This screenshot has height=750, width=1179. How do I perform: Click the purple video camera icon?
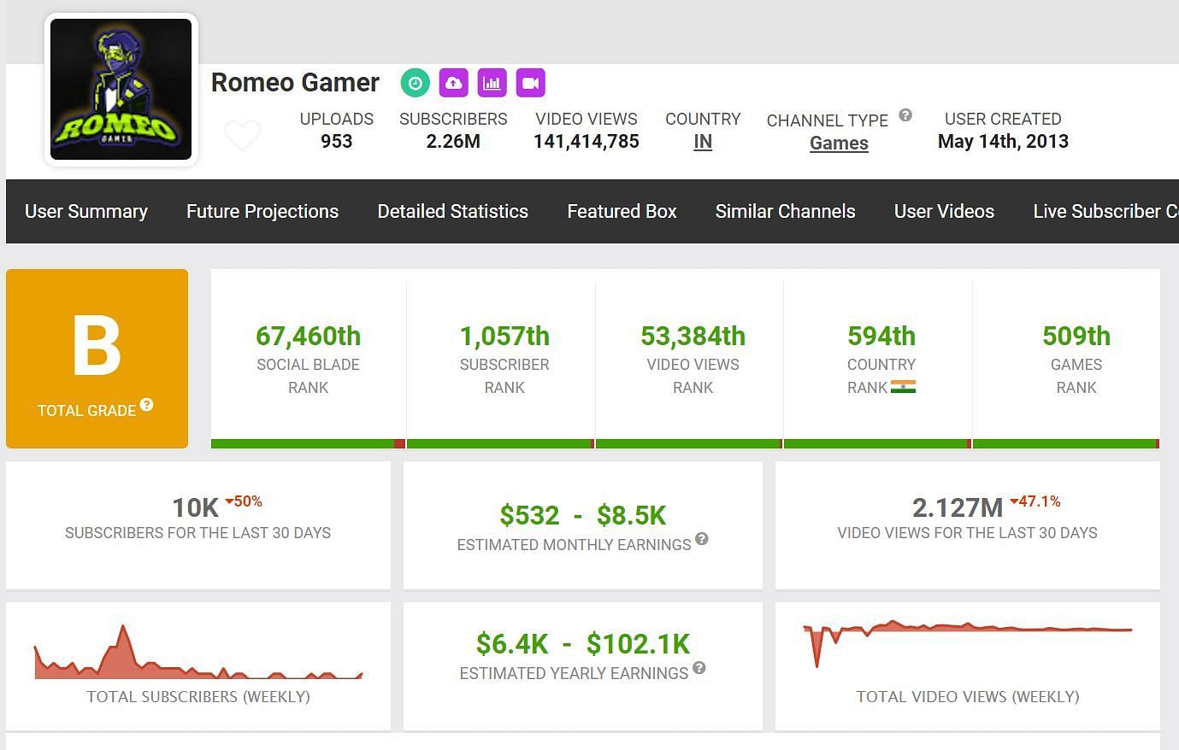[531, 83]
